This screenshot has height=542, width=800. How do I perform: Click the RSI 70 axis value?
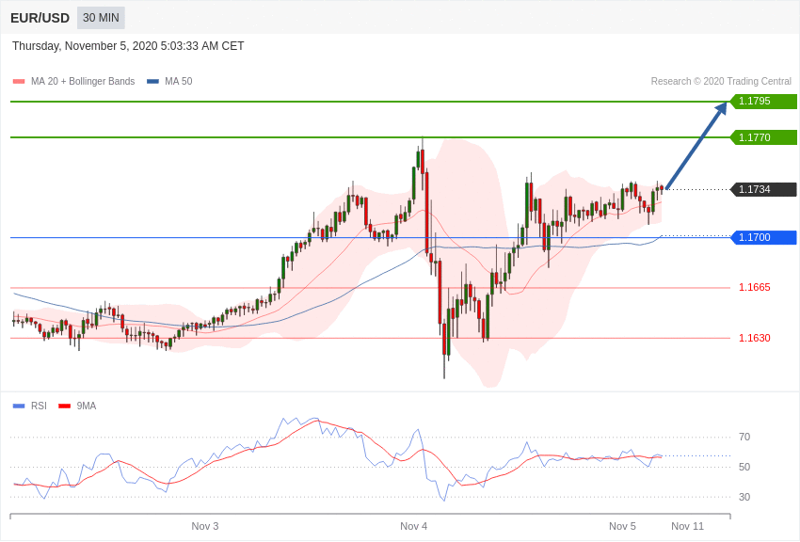coord(744,437)
